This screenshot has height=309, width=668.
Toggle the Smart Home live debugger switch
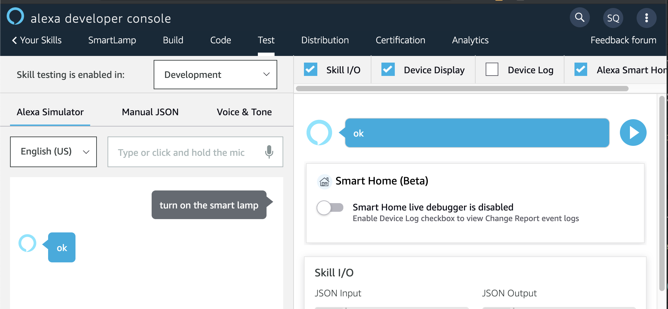330,208
